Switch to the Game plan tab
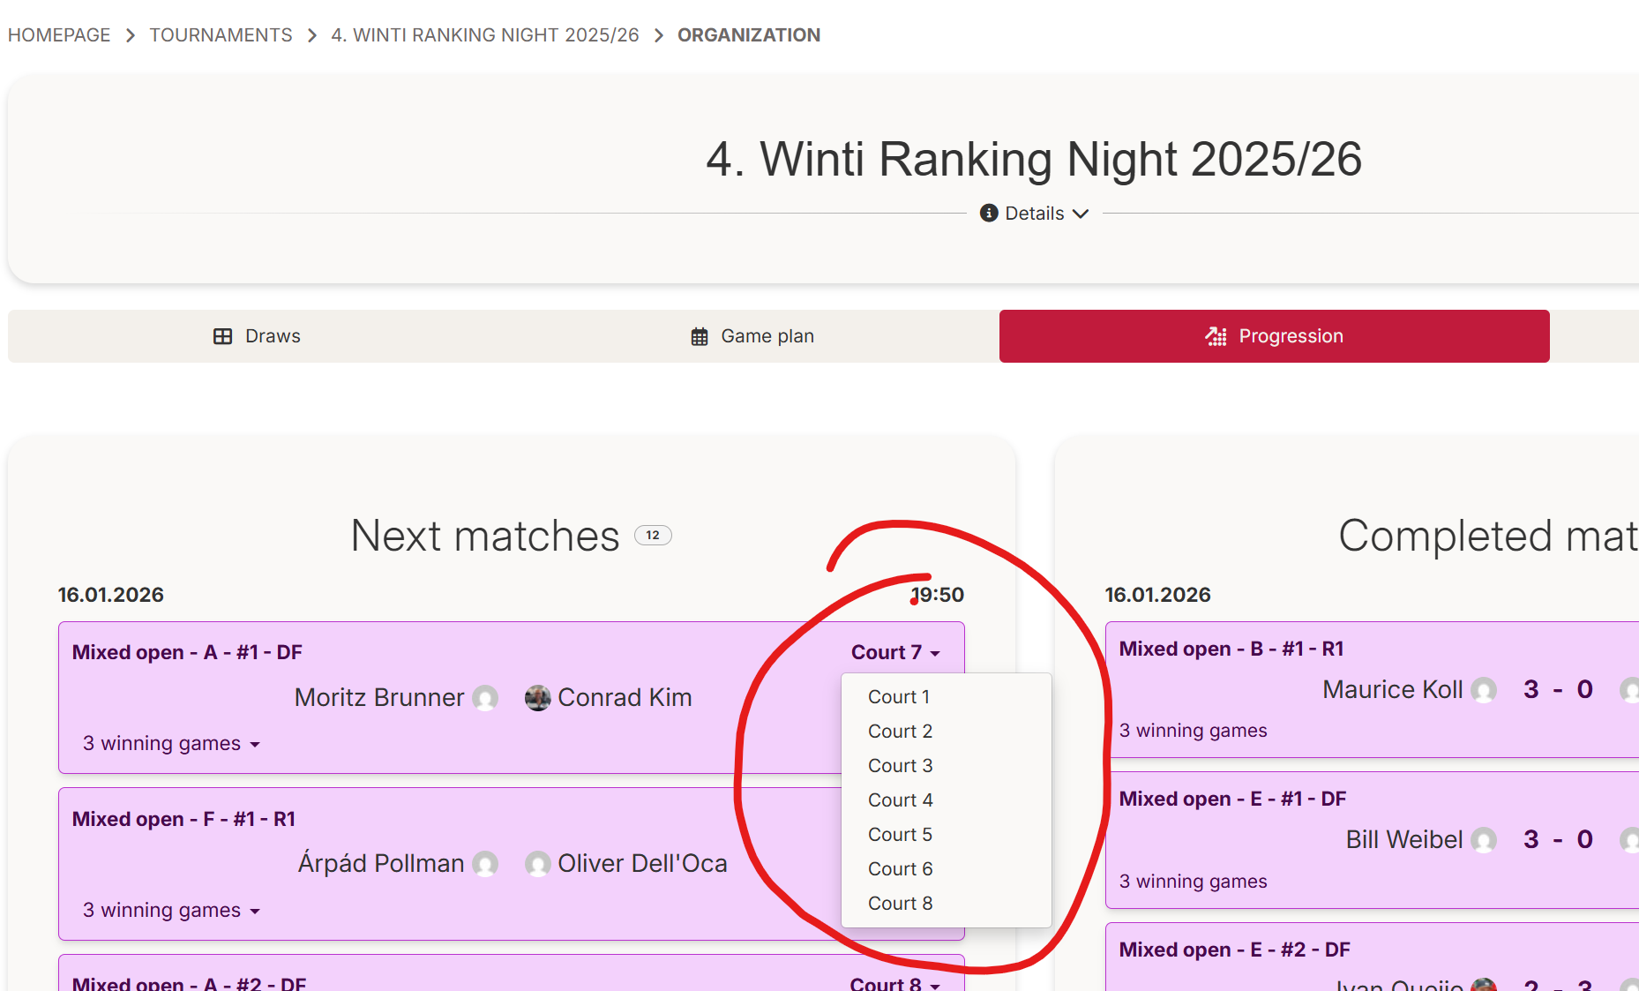The width and height of the screenshot is (1639, 991). (752, 336)
